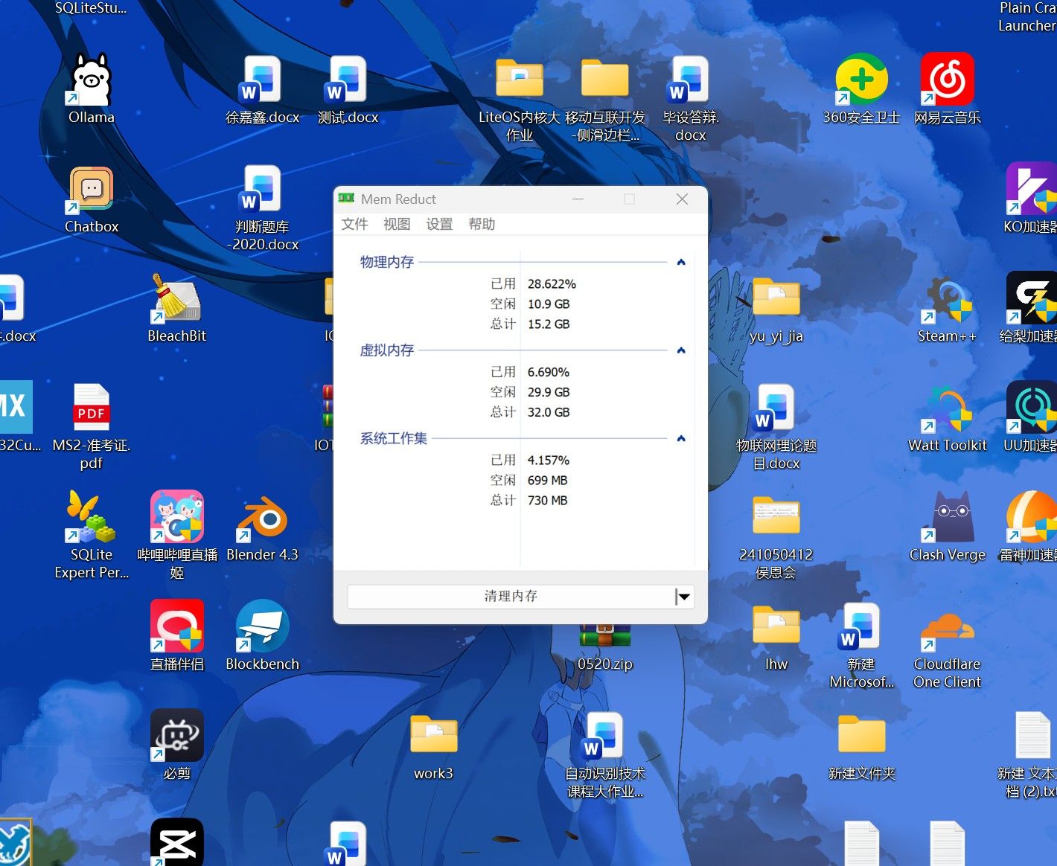
Task: Collapse the 系统工作集 section chevron
Action: click(x=680, y=438)
